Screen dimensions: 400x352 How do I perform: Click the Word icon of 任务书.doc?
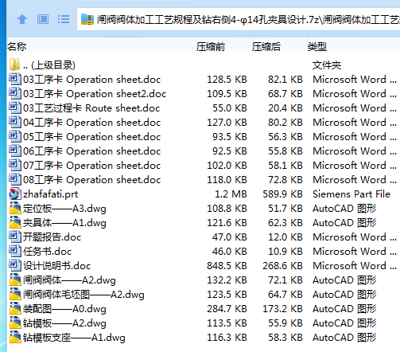[15, 252]
